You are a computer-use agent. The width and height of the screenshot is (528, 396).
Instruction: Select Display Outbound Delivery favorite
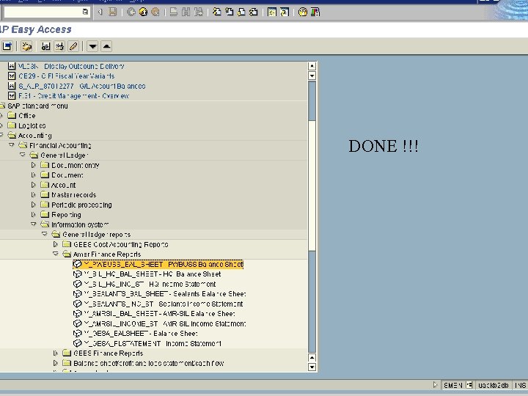pos(71,66)
